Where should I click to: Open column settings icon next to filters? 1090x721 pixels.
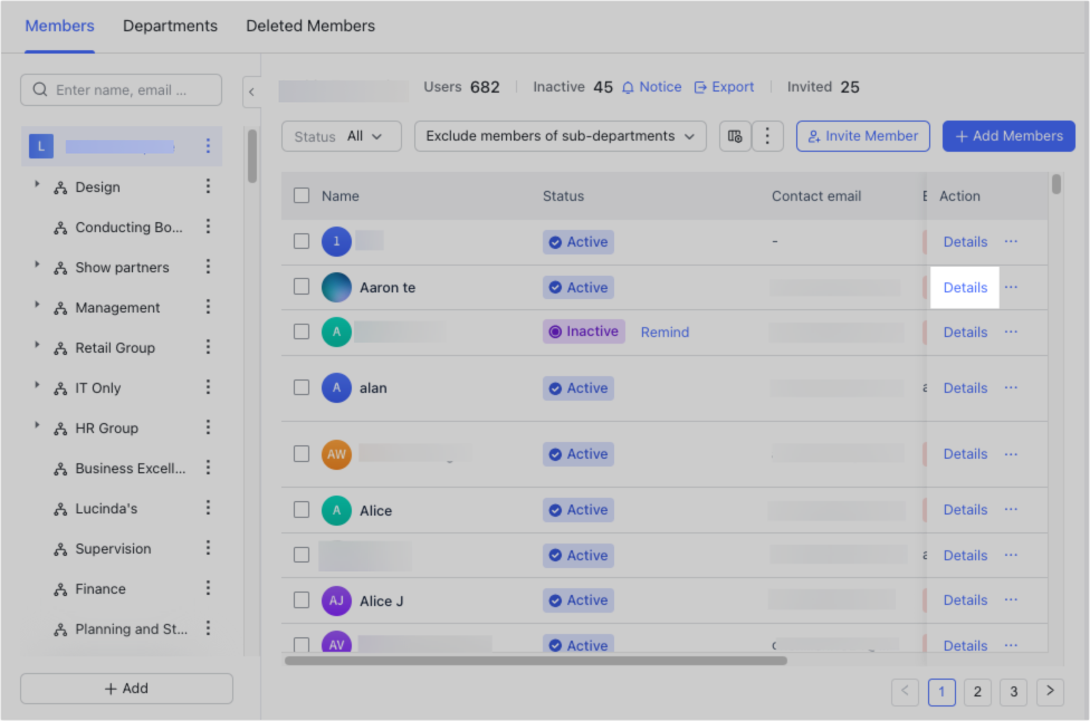pos(735,136)
